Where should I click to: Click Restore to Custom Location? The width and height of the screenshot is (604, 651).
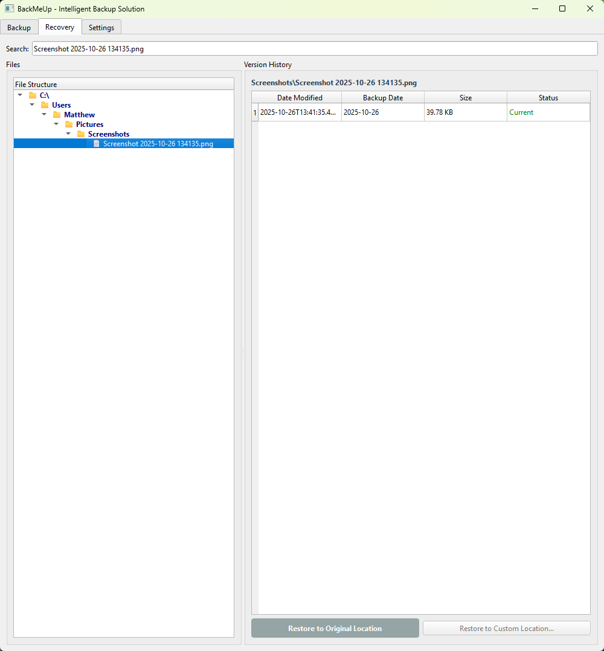tap(506, 628)
